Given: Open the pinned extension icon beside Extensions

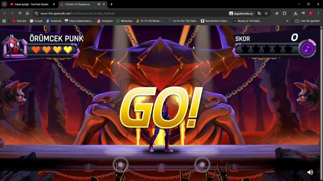Looking at the screenshot, I should (x=277, y=13).
